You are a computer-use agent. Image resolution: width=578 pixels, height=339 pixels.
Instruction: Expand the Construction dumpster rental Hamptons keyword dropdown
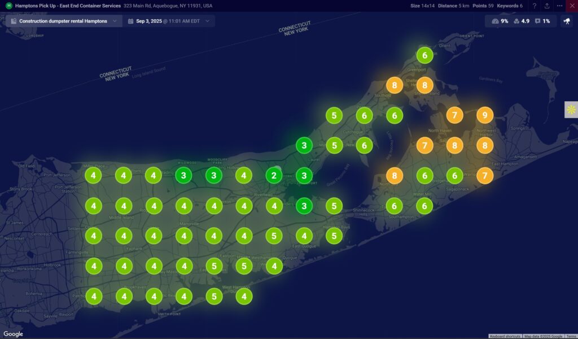63,21
